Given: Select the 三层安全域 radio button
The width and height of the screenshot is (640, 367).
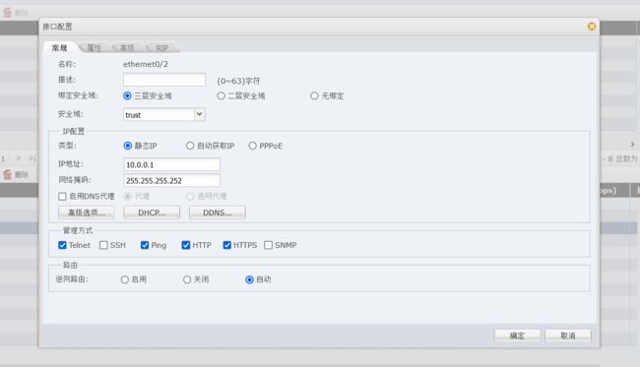Looking at the screenshot, I should click(x=127, y=95).
